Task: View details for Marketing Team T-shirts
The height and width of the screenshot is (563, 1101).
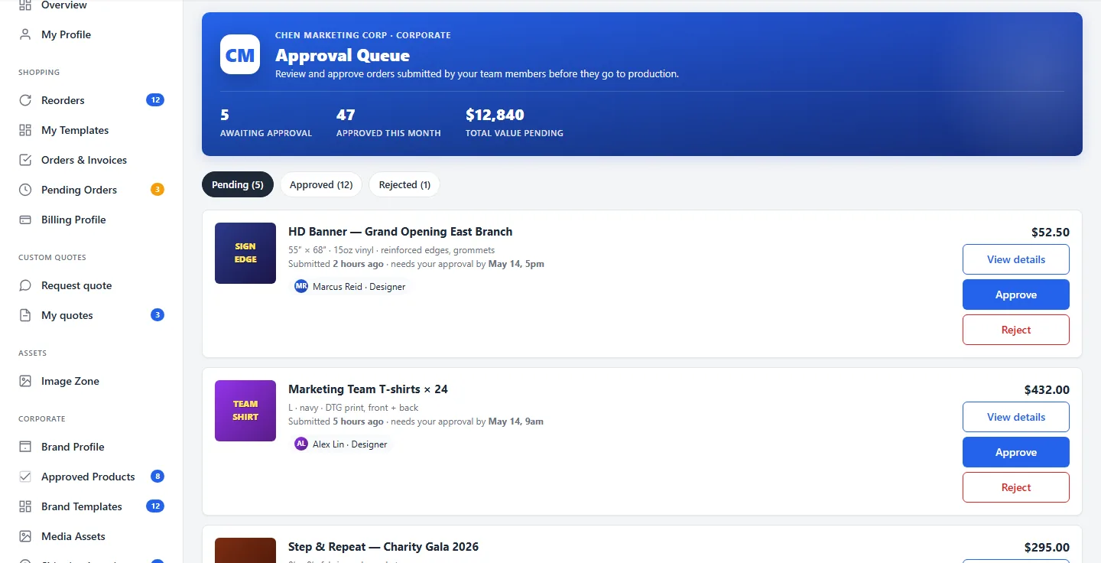Action: (1016, 417)
